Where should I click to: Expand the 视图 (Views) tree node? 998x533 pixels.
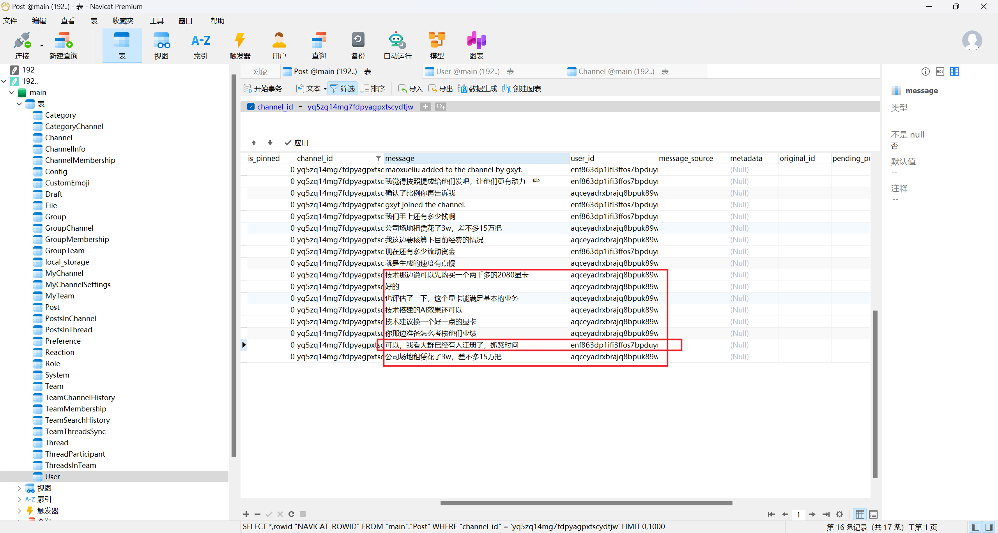19,488
